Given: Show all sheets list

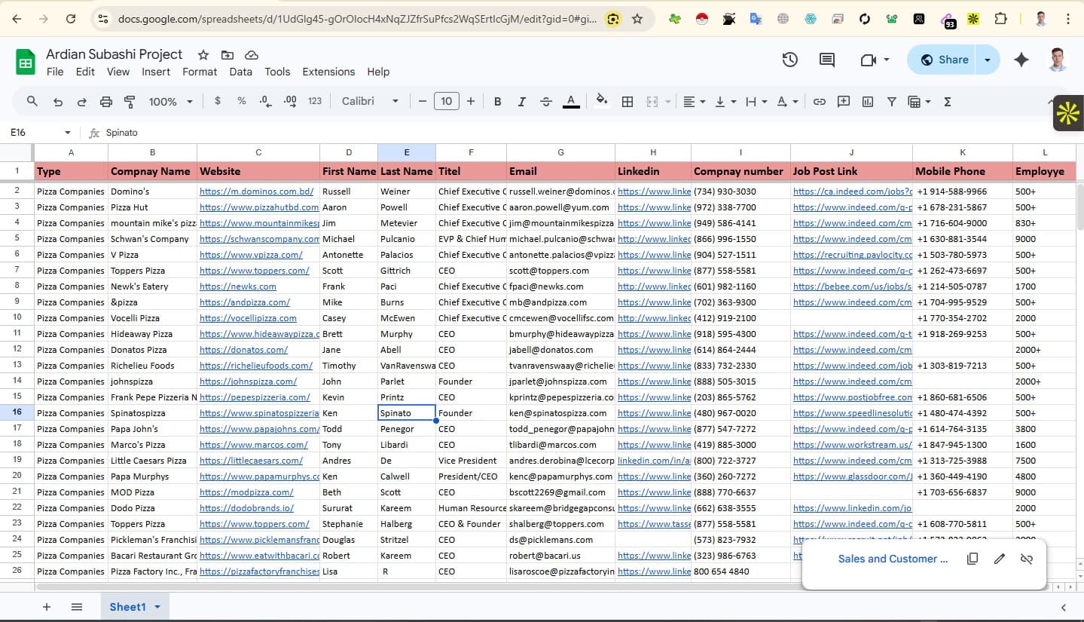Looking at the screenshot, I should pos(77,607).
